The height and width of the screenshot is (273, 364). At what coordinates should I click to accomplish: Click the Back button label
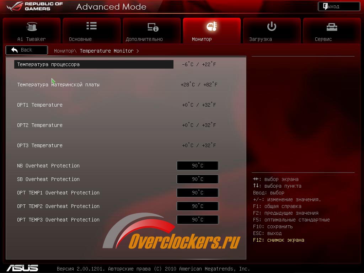point(26,50)
